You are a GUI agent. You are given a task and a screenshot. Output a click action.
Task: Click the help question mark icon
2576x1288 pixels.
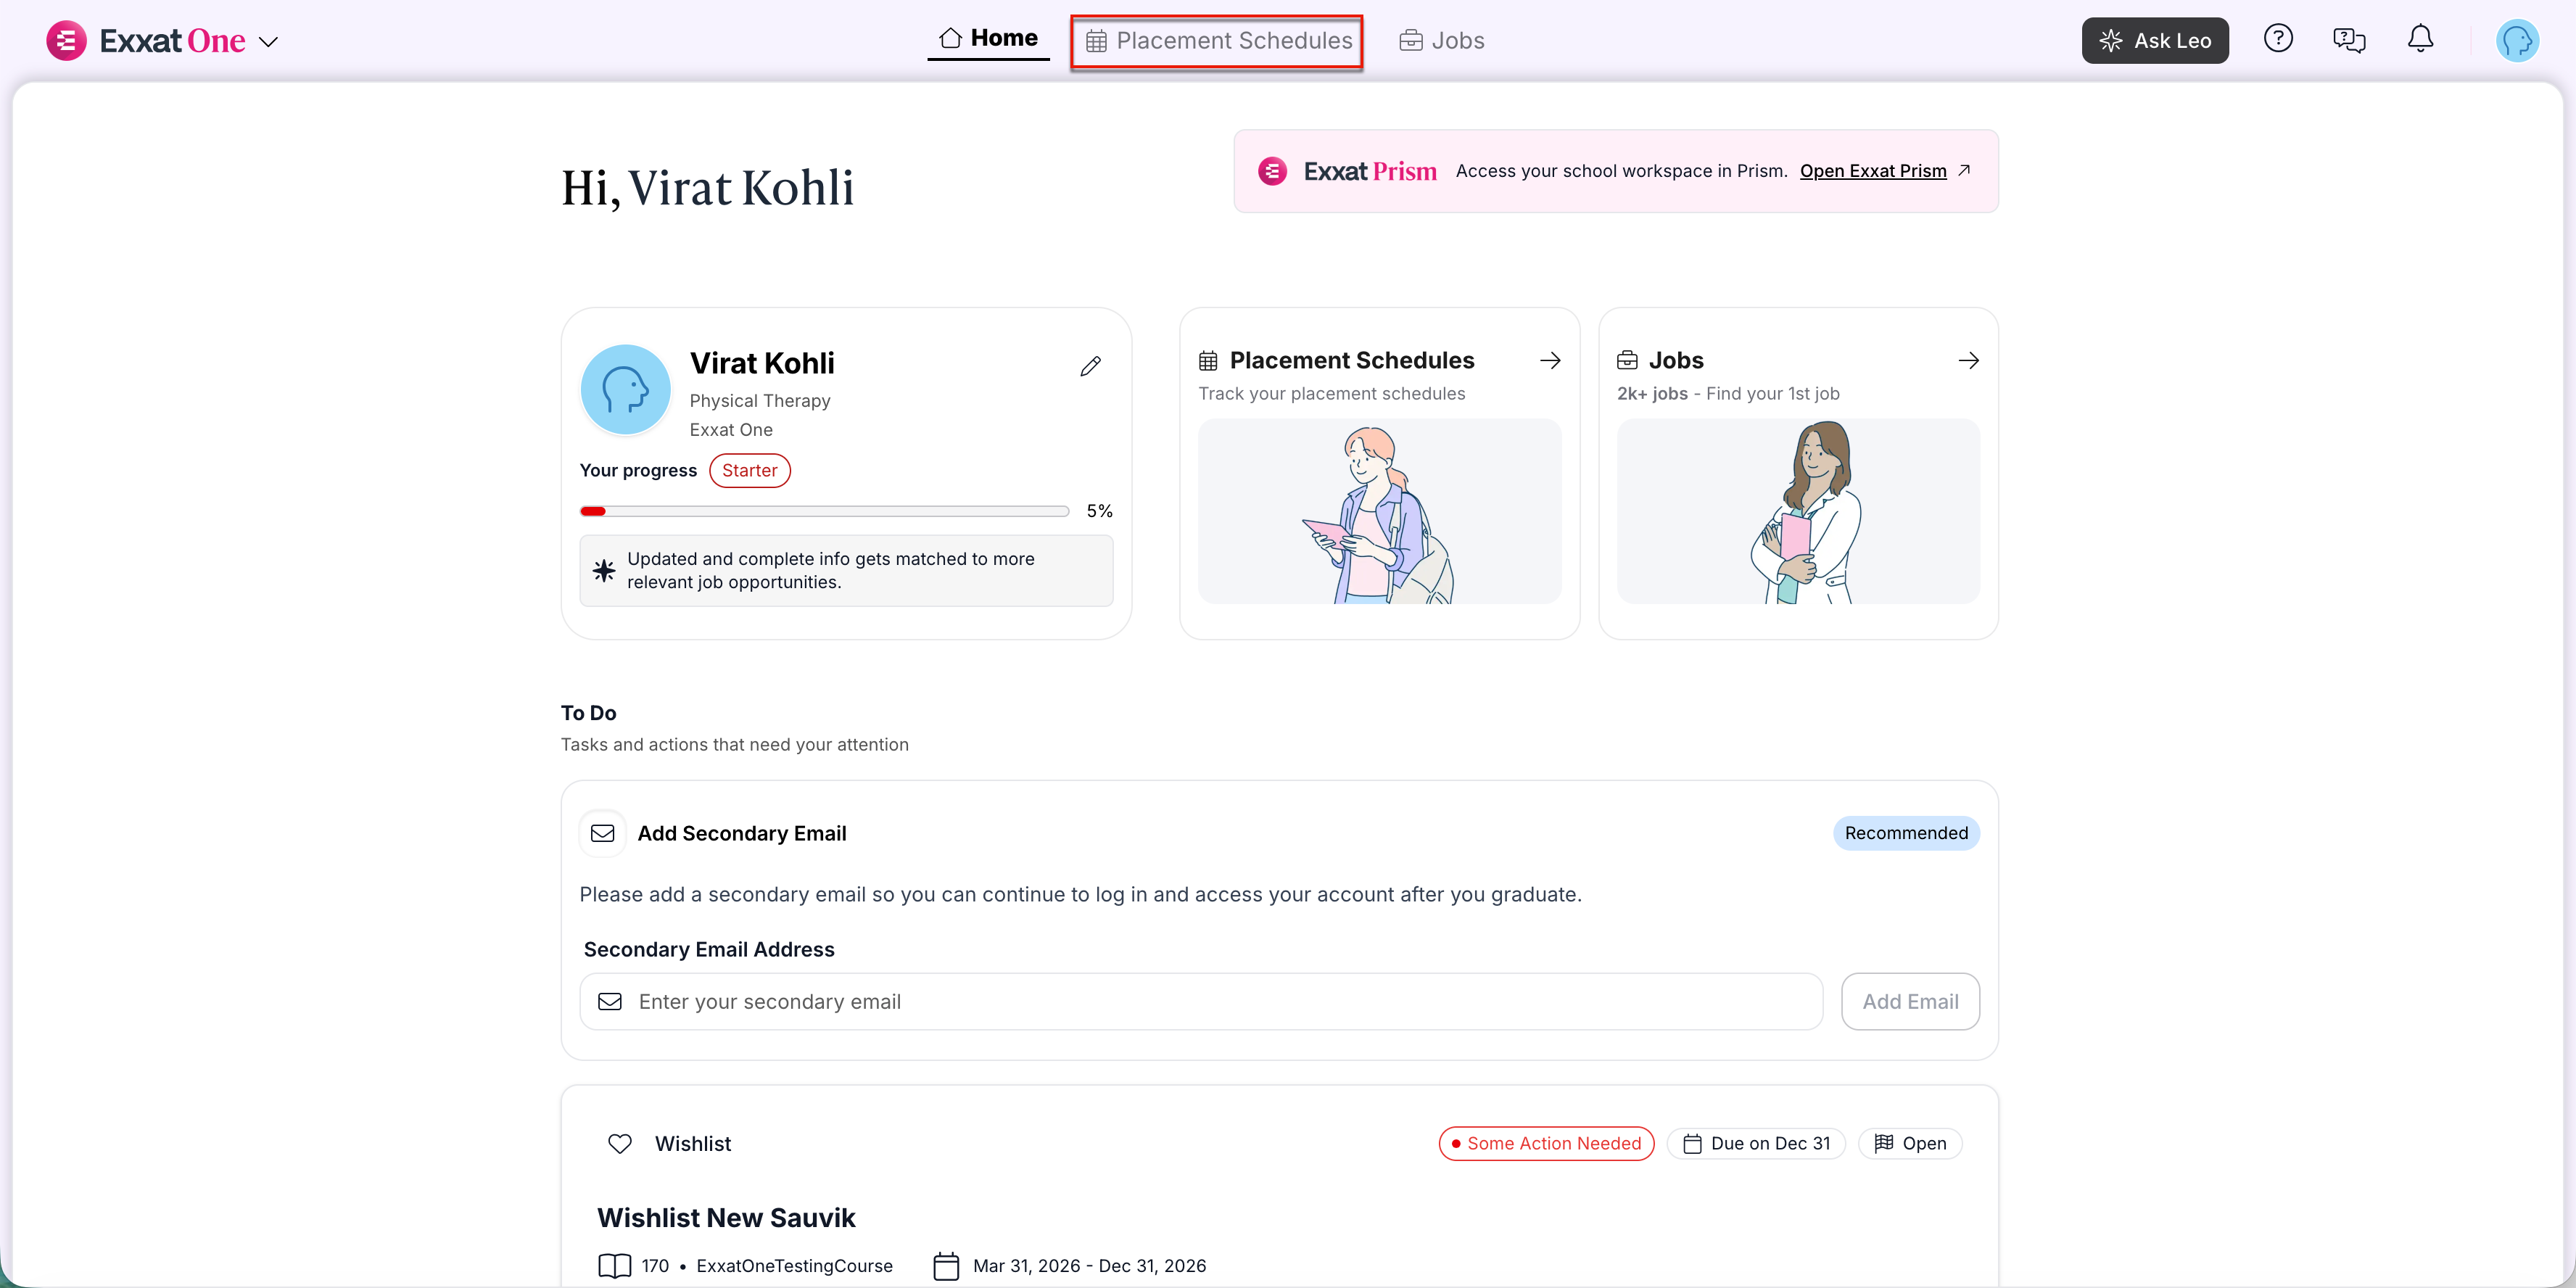(2277, 39)
